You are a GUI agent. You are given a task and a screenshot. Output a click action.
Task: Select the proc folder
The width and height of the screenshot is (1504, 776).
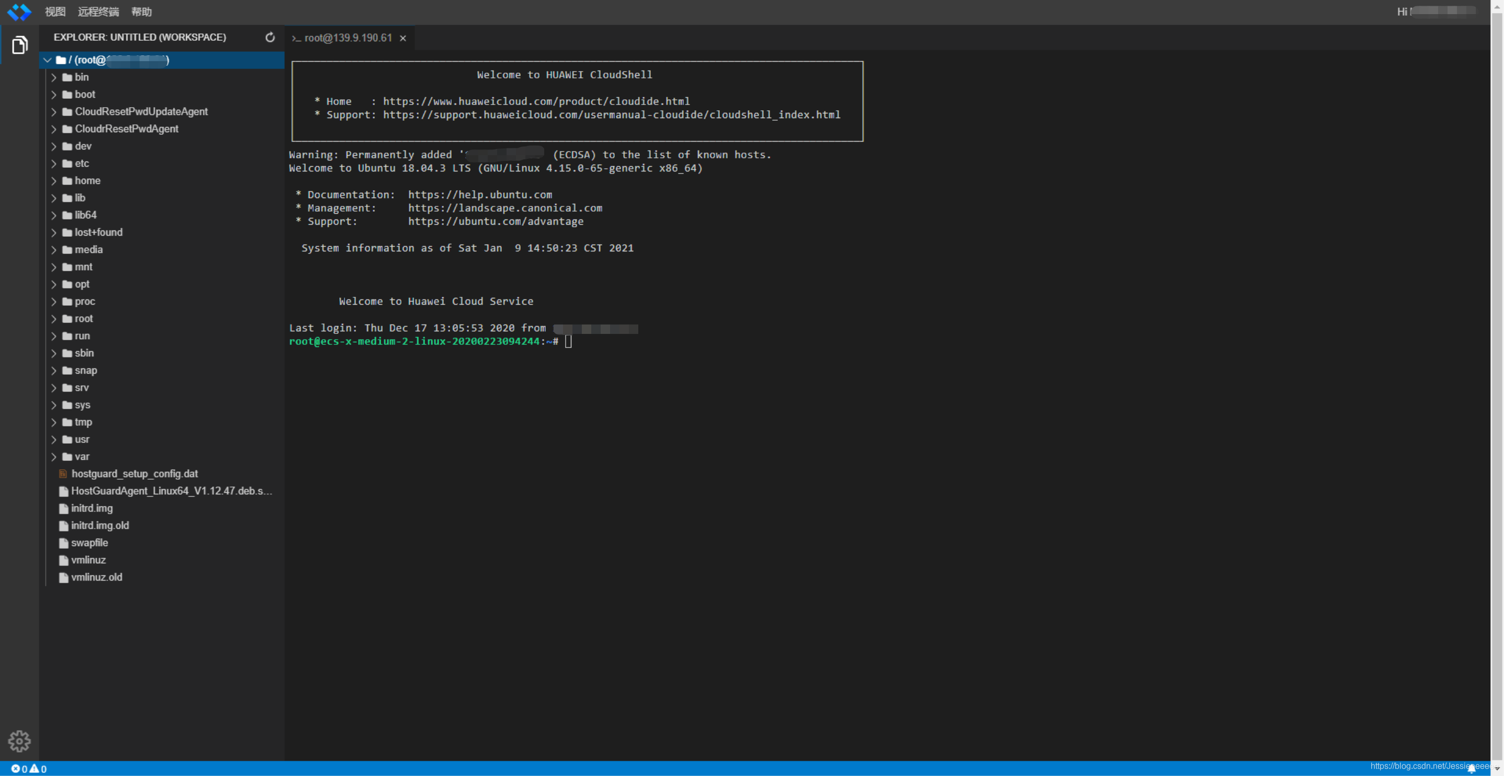[162, 302]
